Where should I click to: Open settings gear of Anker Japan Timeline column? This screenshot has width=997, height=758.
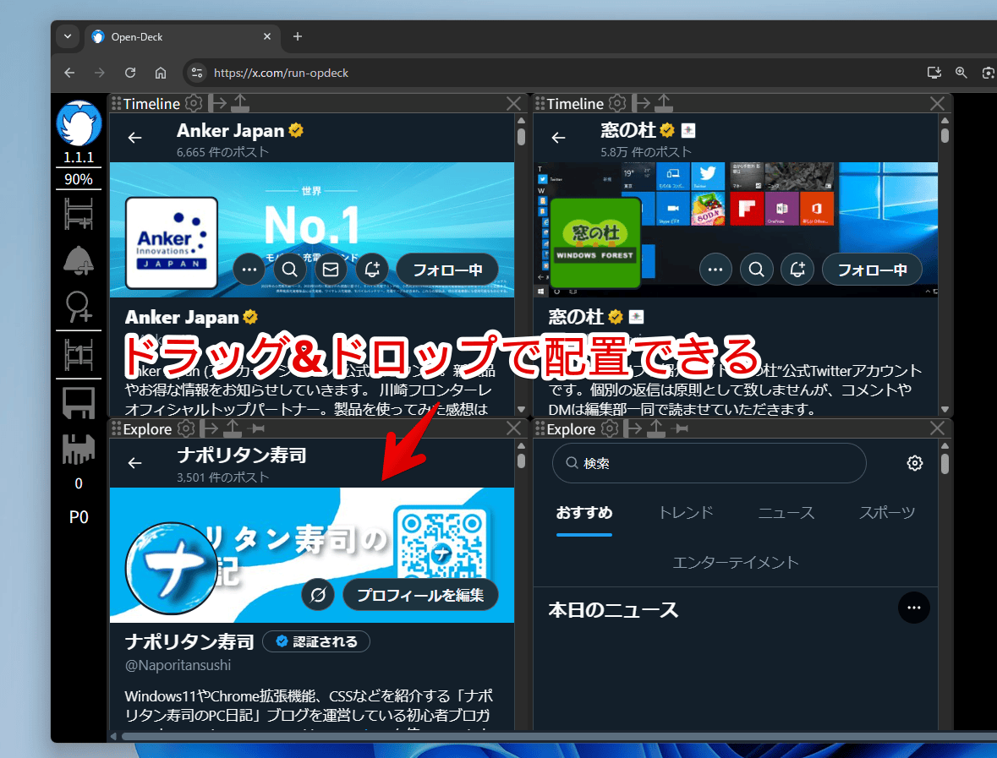[x=194, y=103]
